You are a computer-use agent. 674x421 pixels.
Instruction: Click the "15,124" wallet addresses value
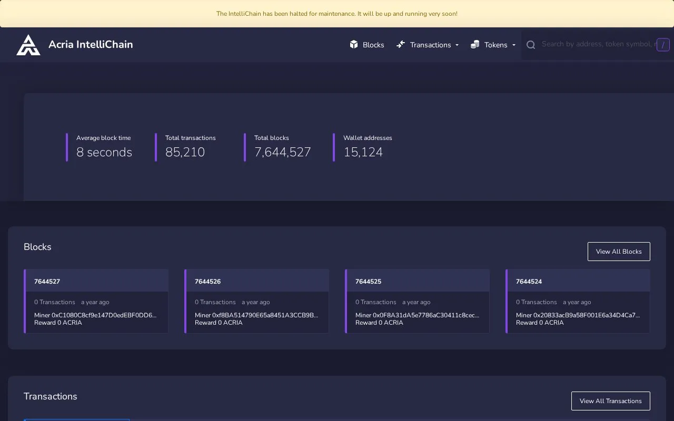363,152
